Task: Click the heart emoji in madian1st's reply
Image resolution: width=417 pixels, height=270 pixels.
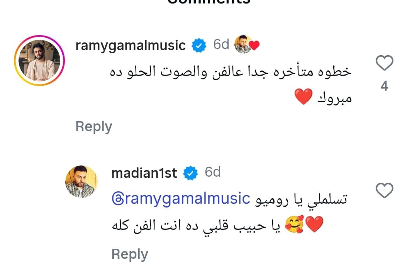Action: (x=315, y=223)
